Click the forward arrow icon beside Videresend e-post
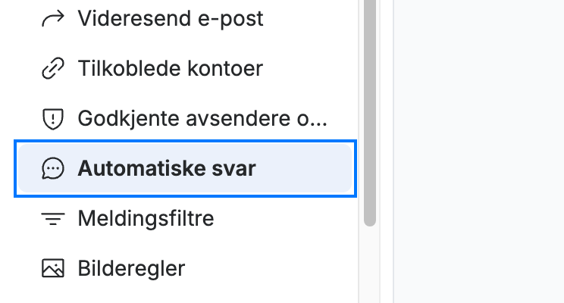The image size is (564, 303). click(x=53, y=18)
